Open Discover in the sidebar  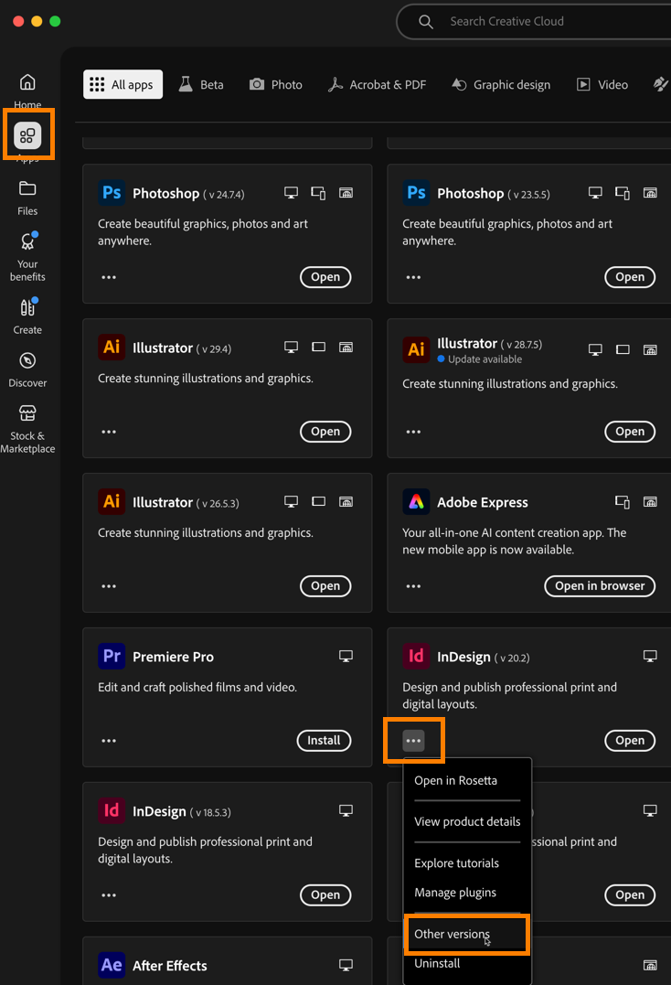[27, 369]
